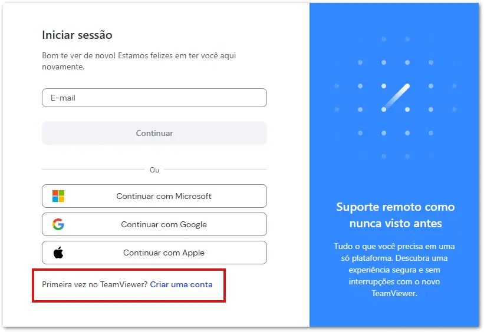Viewport: 484px width, 332px height.
Task: Click the 'Google' text label in button
Action: pos(193,225)
